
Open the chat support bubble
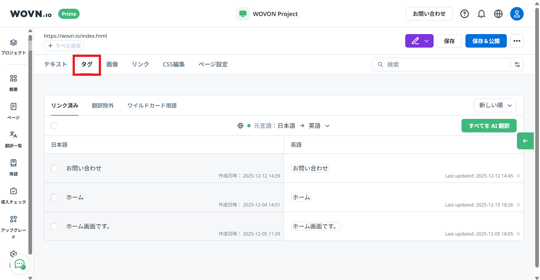click(x=20, y=265)
